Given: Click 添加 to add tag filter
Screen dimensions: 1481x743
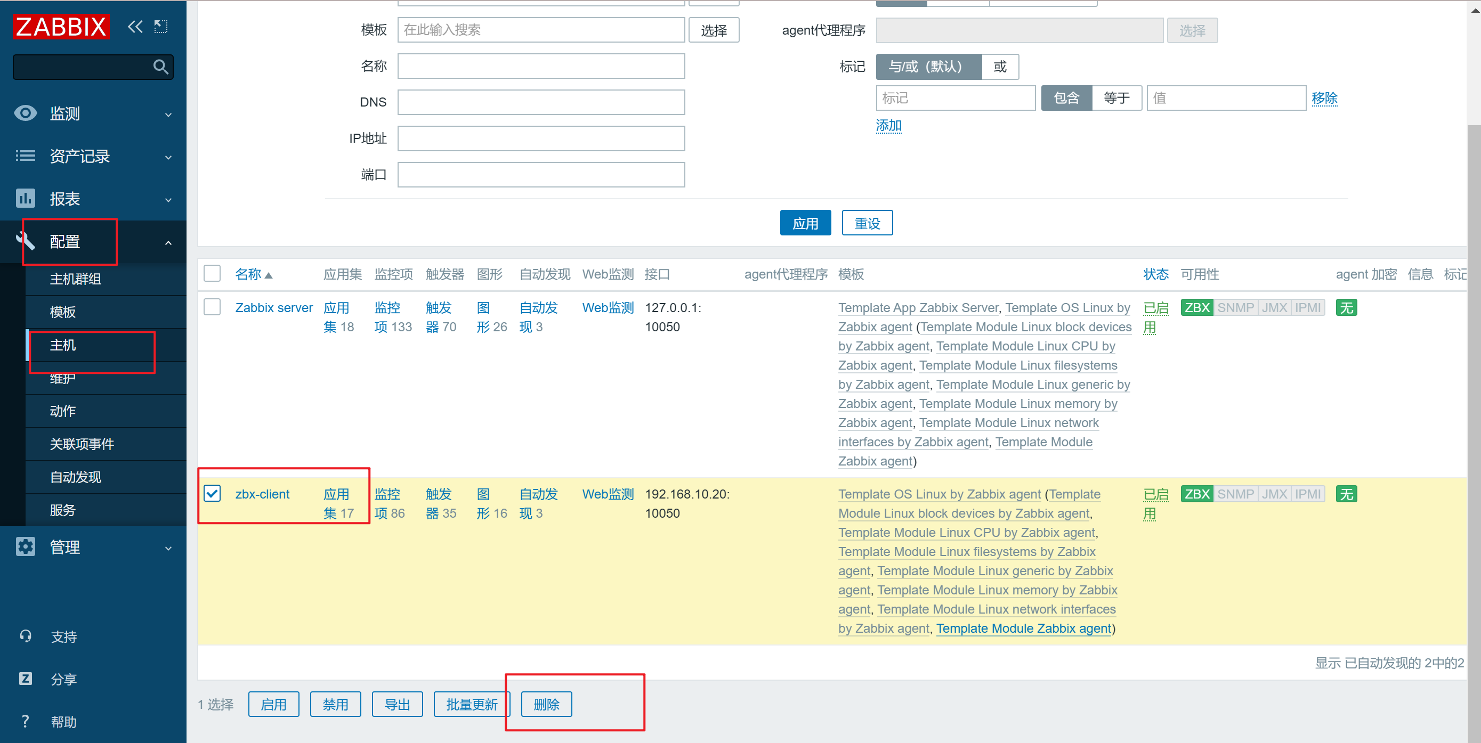Looking at the screenshot, I should tap(888, 125).
